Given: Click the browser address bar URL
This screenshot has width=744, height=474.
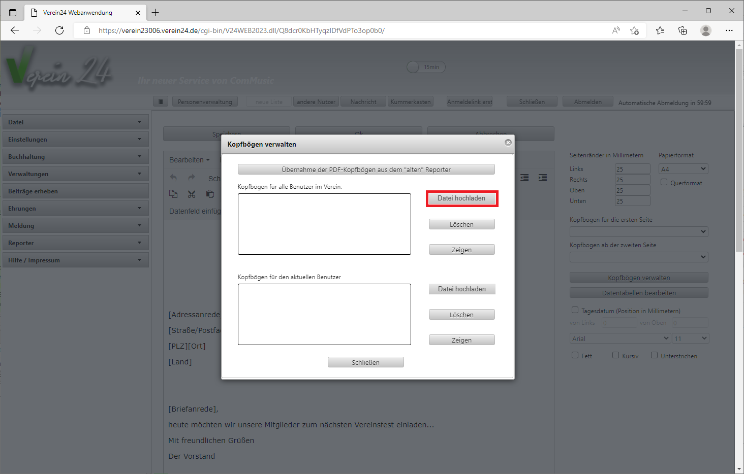Looking at the screenshot, I should [241, 30].
